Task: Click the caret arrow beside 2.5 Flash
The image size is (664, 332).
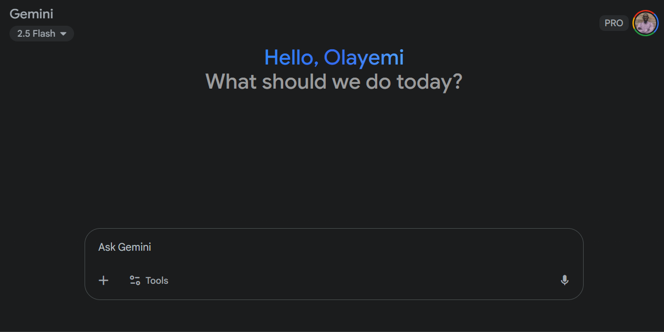Action: tap(64, 34)
